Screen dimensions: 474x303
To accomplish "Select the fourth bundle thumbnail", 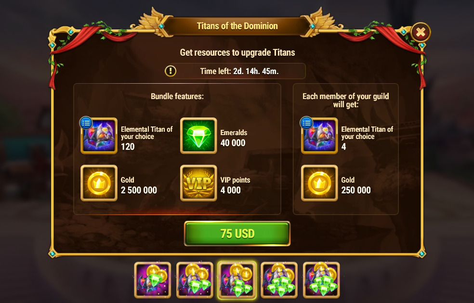I will (279, 280).
